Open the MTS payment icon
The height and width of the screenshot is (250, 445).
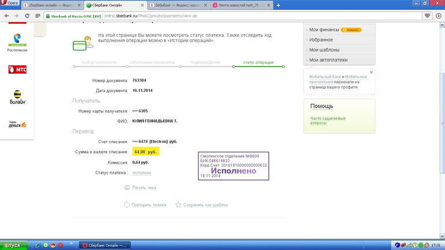17,69
